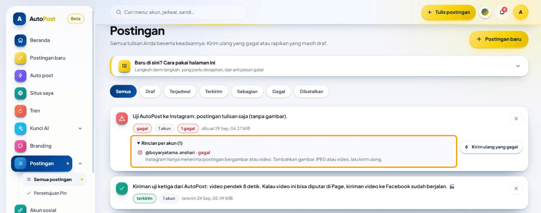Click the search magnifier icon
The height and width of the screenshot is (213, 541).
119,12
